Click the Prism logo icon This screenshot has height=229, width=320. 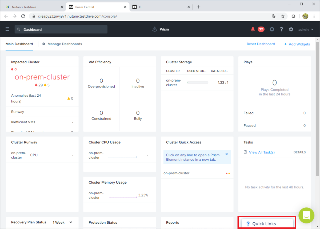155,29
